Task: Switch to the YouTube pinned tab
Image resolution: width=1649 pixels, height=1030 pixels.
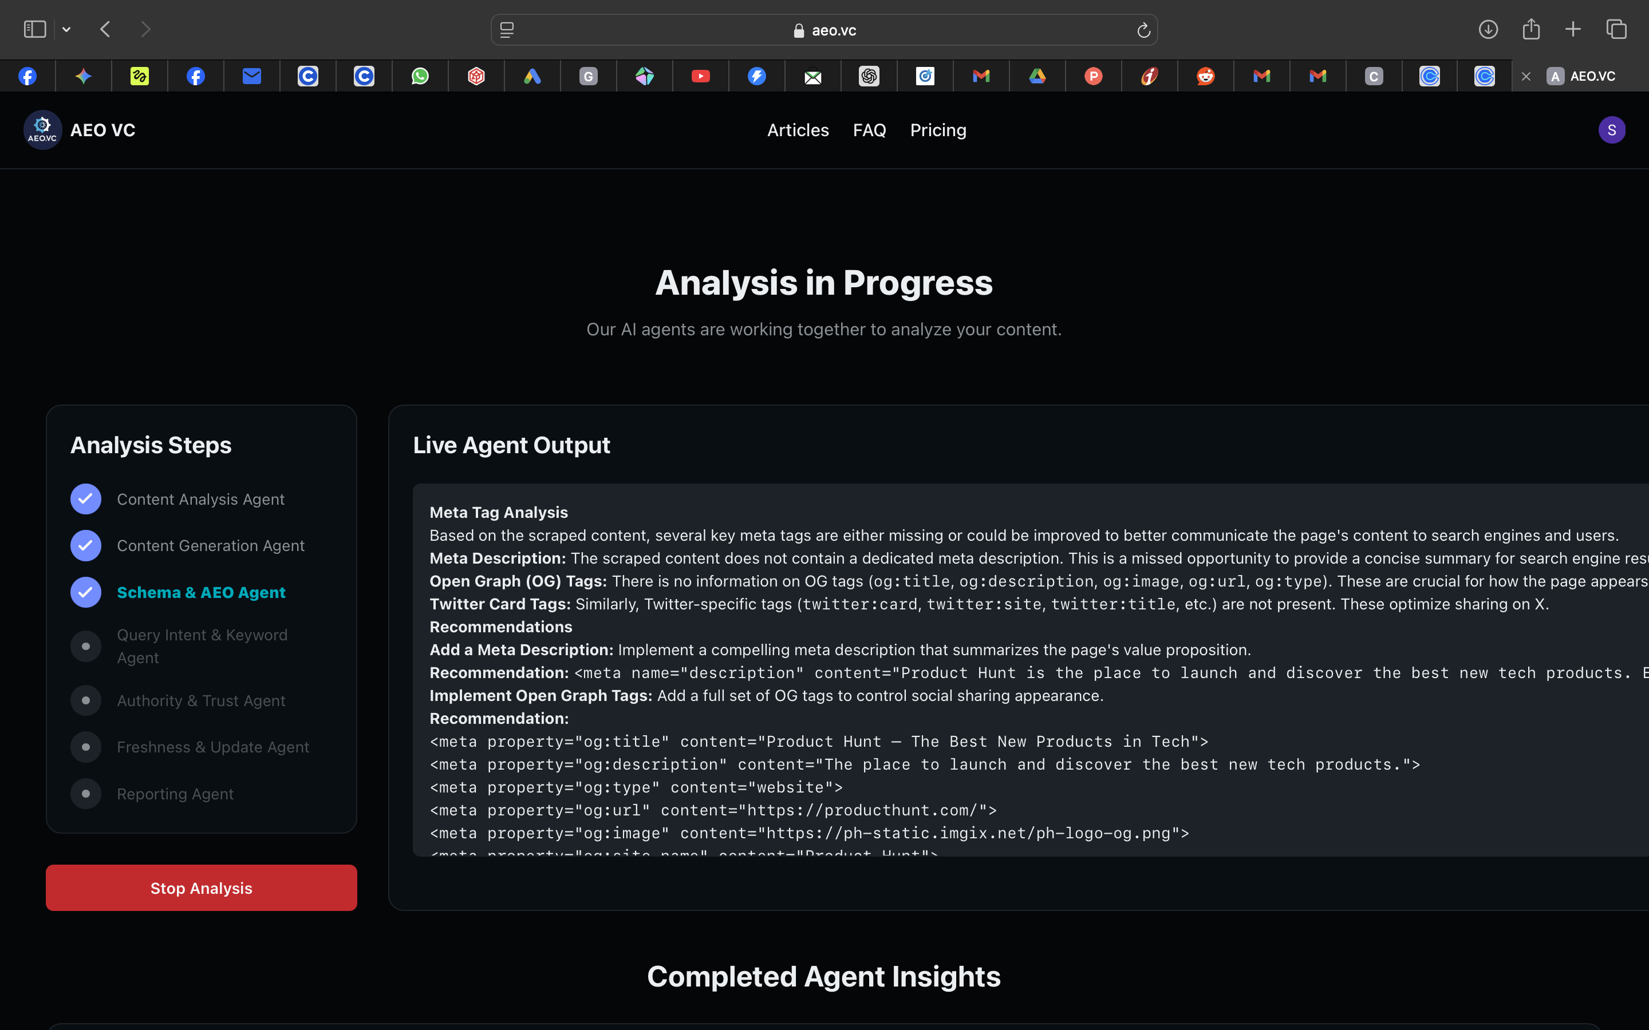Action: click(x=700, y=76)
